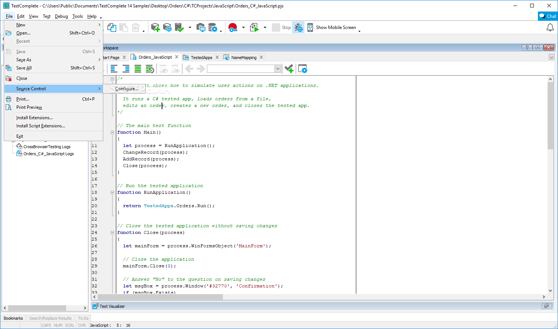The width and height of the screenshot is (558, 329).
Task: Switch to the TestedApps tab
Action: click(x=201, y=58)
